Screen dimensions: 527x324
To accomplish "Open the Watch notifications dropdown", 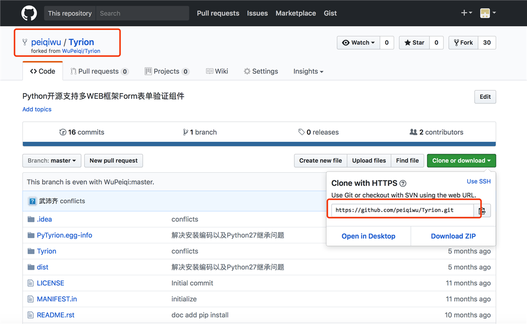I will (x=358, y=43).
